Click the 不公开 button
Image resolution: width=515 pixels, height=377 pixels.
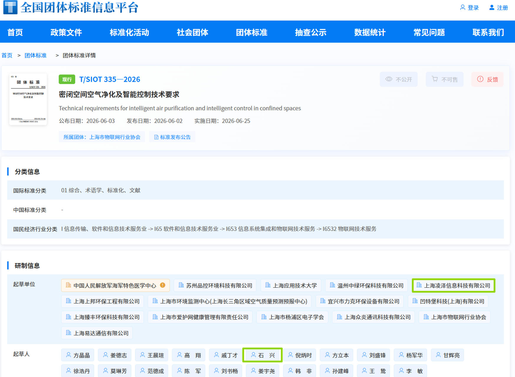click(x=398, y=79)
